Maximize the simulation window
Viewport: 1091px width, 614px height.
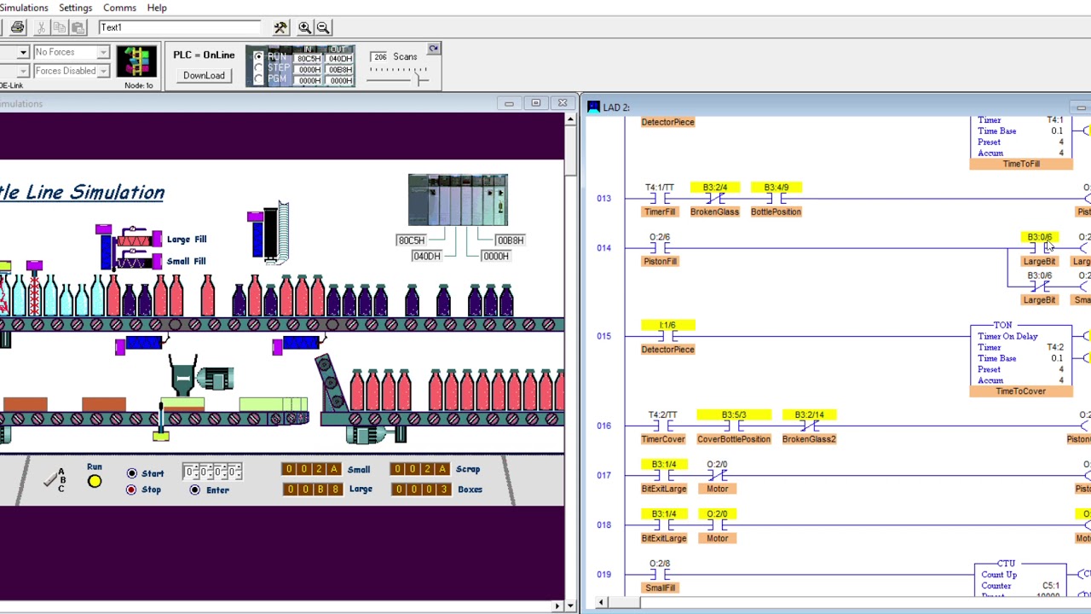(535, 103)
